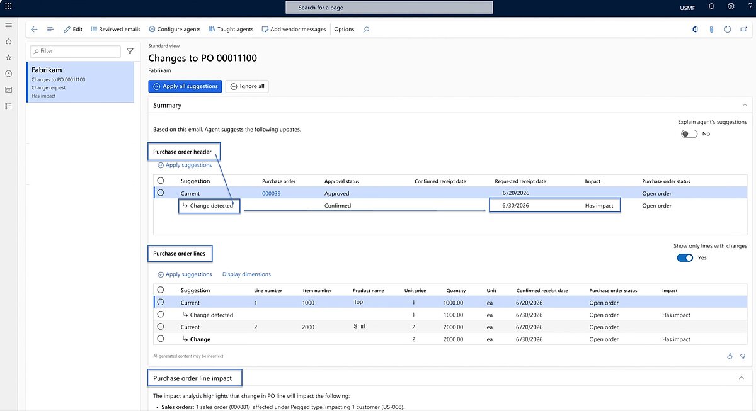Click the Approval status column header
Image resolution: width=756 pixels, height=411 pixels.
point(341,181)
